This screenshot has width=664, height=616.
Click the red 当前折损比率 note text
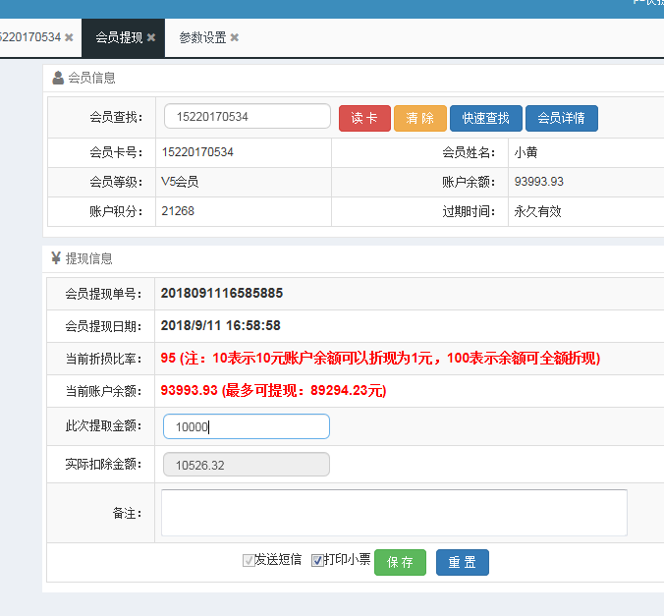pos(380,359)
